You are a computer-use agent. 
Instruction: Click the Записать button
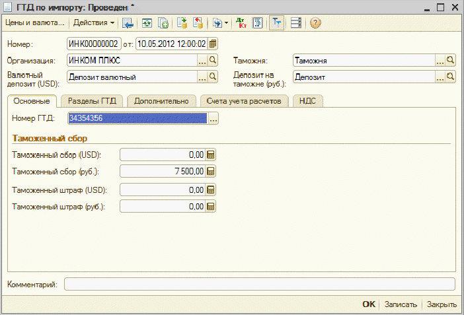point(401,304)
